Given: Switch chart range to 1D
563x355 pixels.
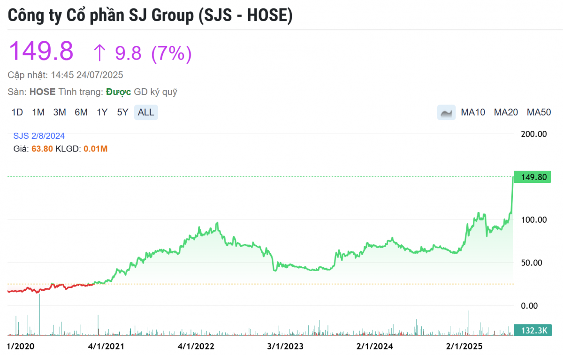Looking at the screenshot, I should [17, 113].
